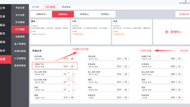Expand copies chevron for 扫码点餐 制作单-单品
Image resolution: width=190 pixels, height=107 pixels.
click(x=128, y=59)
